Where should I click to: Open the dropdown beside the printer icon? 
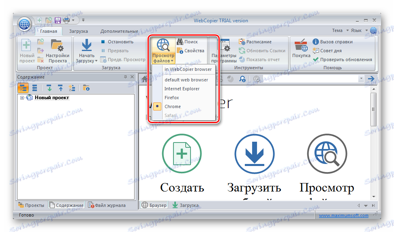(x=73, y=20)
